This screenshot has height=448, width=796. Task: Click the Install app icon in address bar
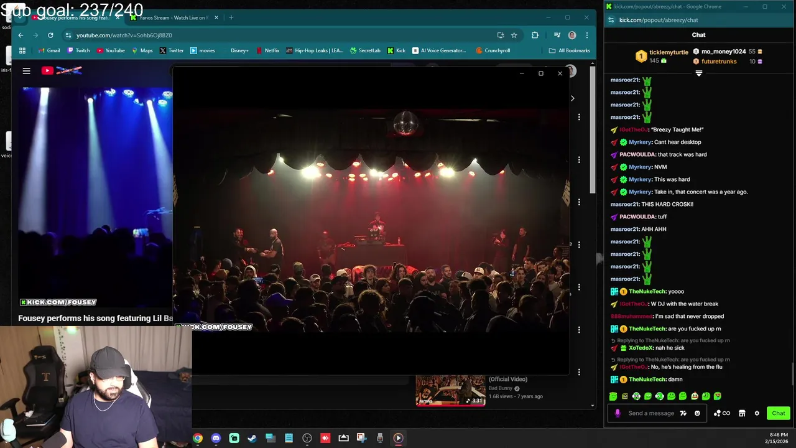click(501, 35)
